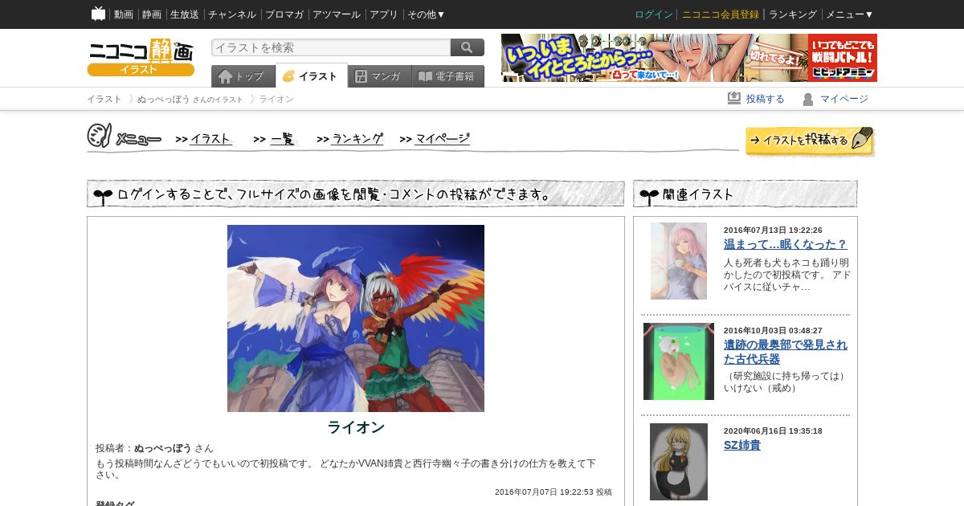
Task: Click author name ぬっぺっぽう
Action: pyautogui.click(x=163, y=448)
